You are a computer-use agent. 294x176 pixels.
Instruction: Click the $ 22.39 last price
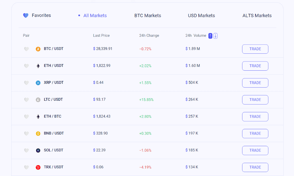tap(99, 150)
